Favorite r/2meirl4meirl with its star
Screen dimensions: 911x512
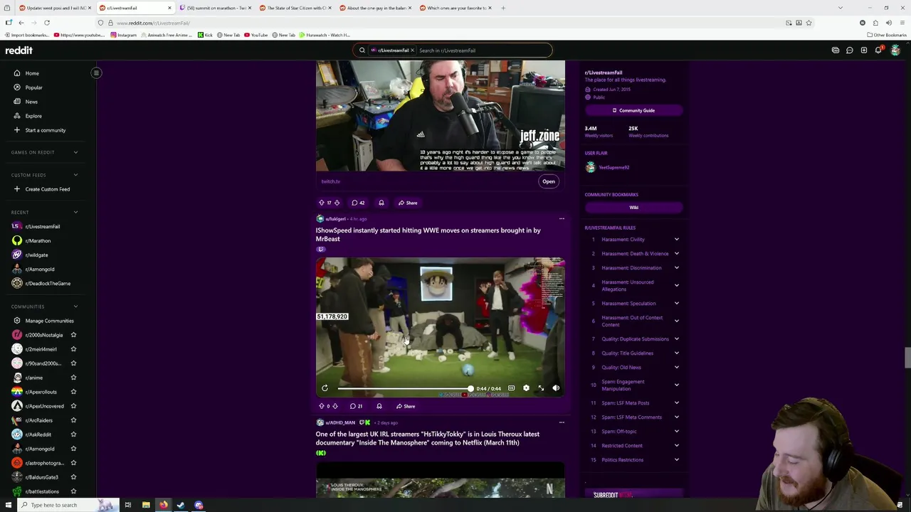coord(73,349)
